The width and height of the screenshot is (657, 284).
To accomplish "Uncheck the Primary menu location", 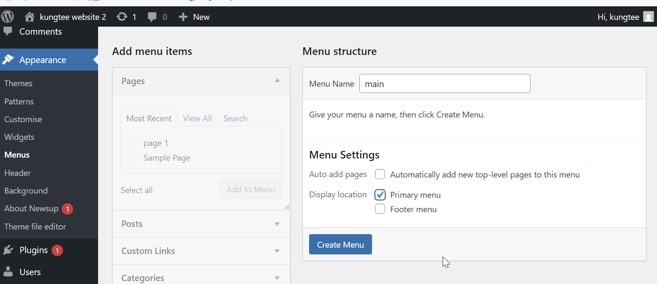I will coord(380,195).
